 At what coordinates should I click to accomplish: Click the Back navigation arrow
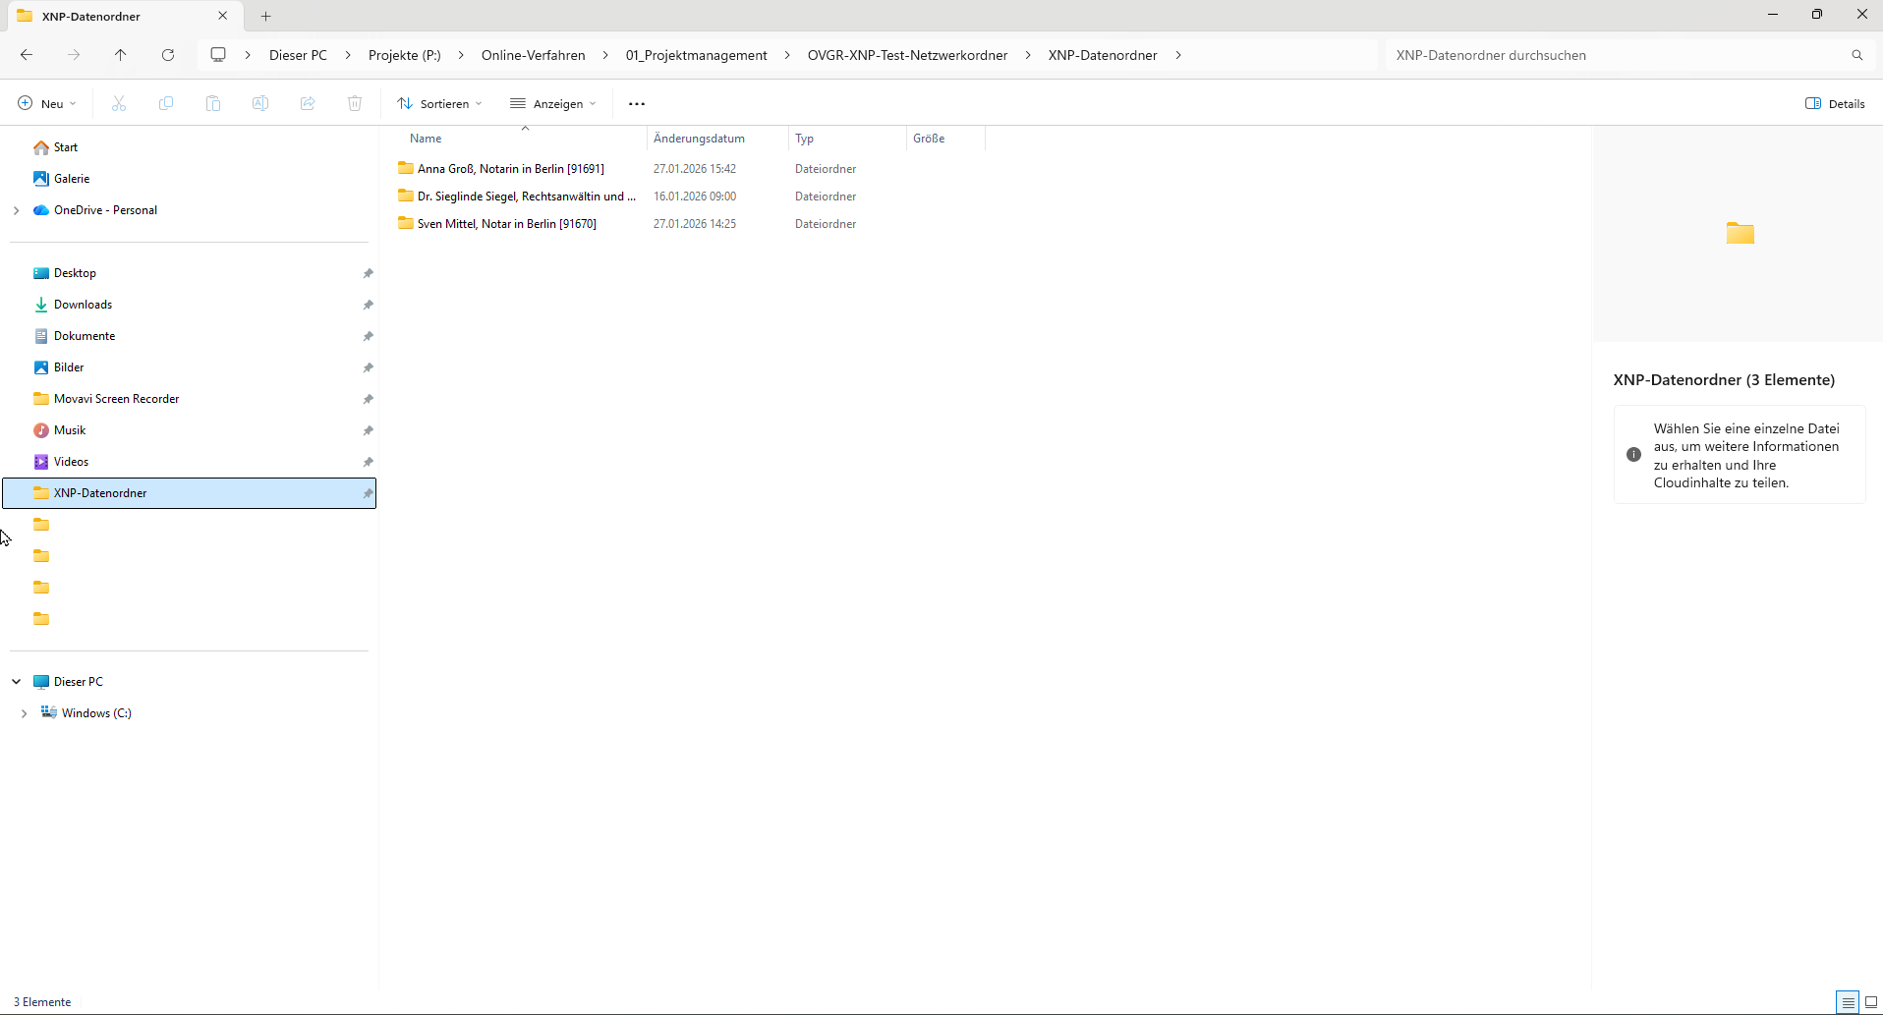[x=27, y=55]
